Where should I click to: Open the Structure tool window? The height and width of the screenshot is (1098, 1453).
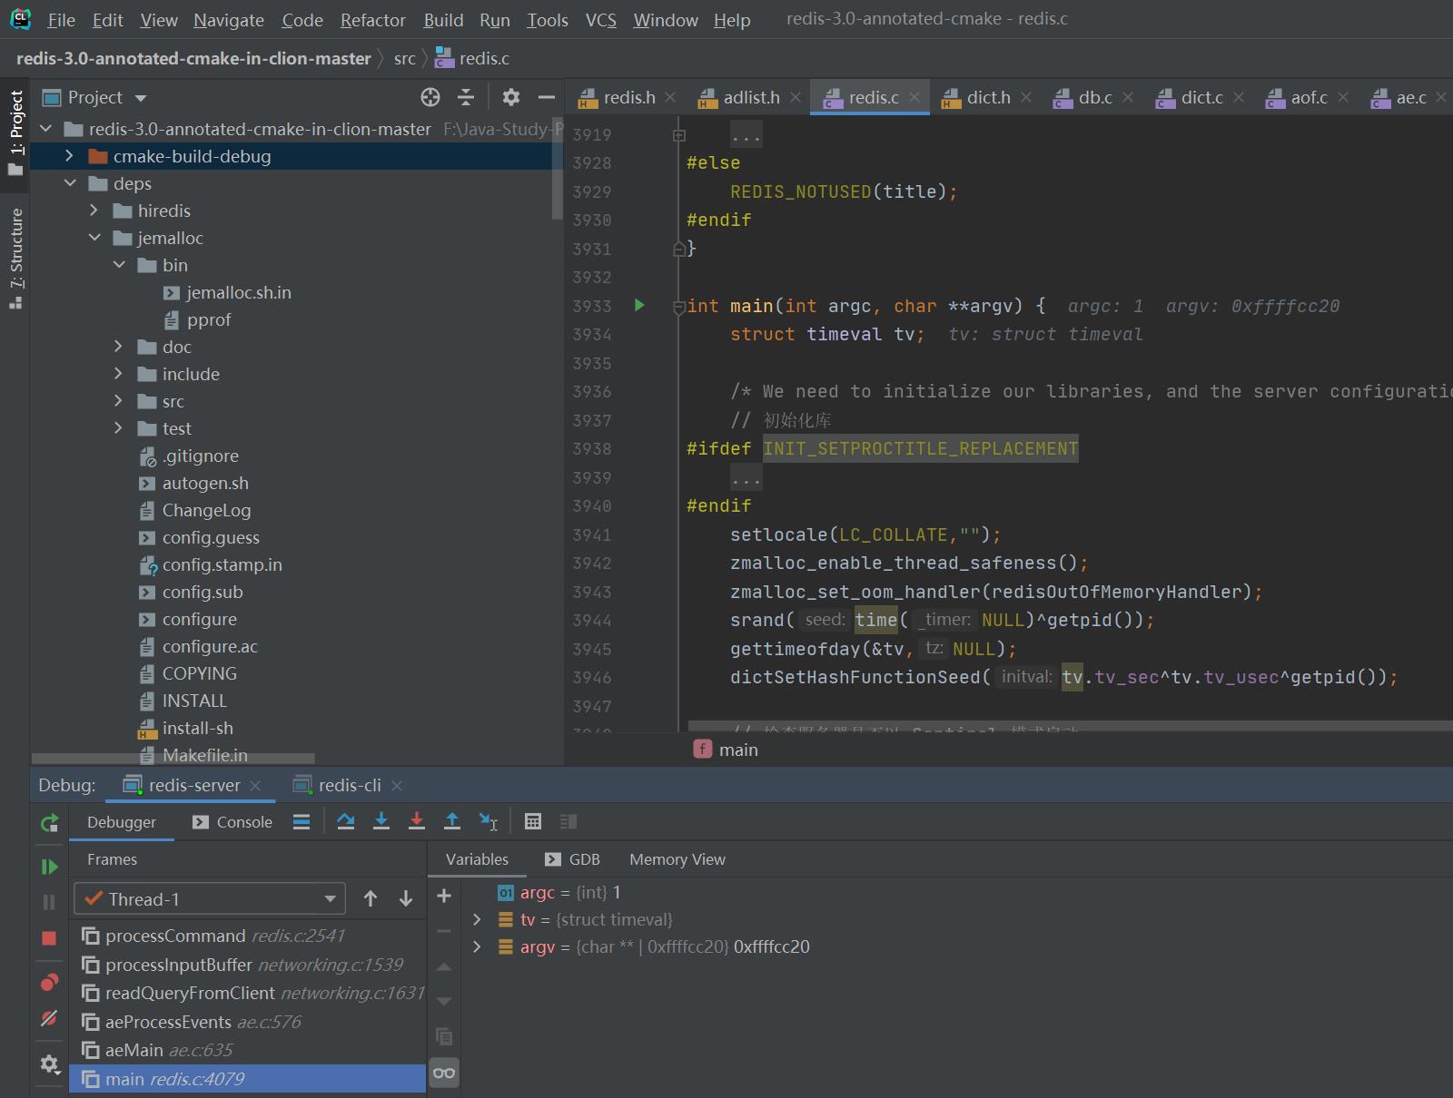tap(15, 259)
